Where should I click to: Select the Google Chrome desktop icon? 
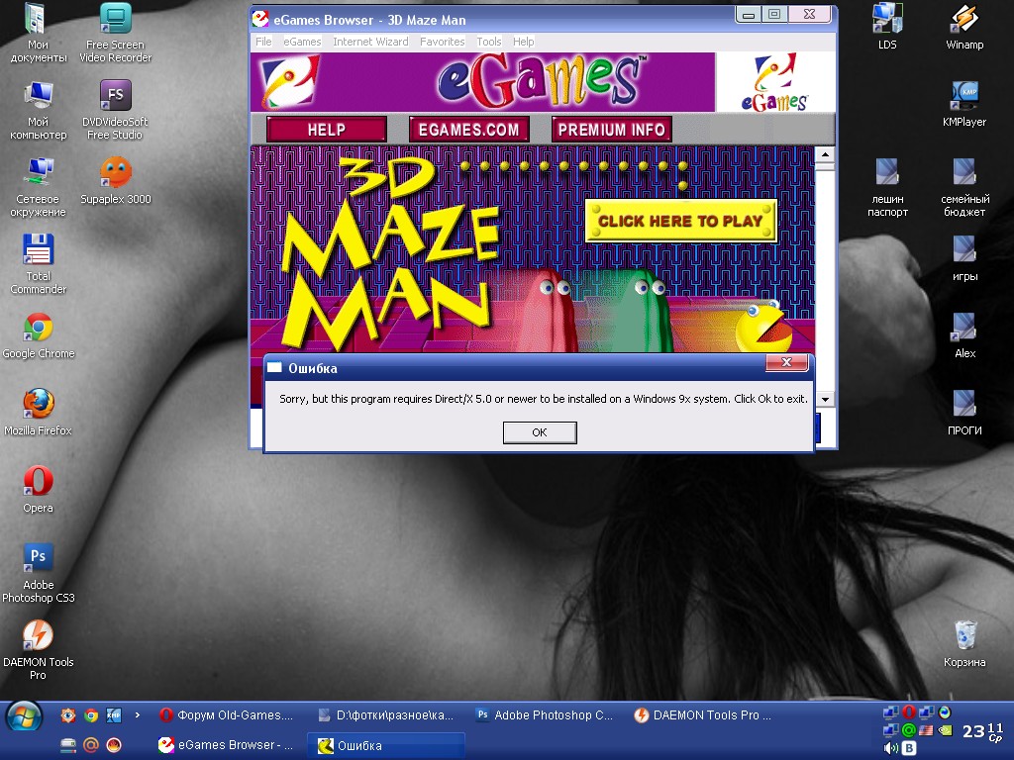click(38, 336)
